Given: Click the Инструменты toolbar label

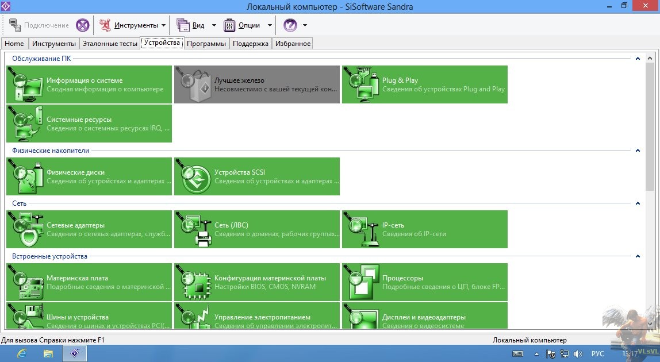Looking at the screenshot, I should [136, 25].
